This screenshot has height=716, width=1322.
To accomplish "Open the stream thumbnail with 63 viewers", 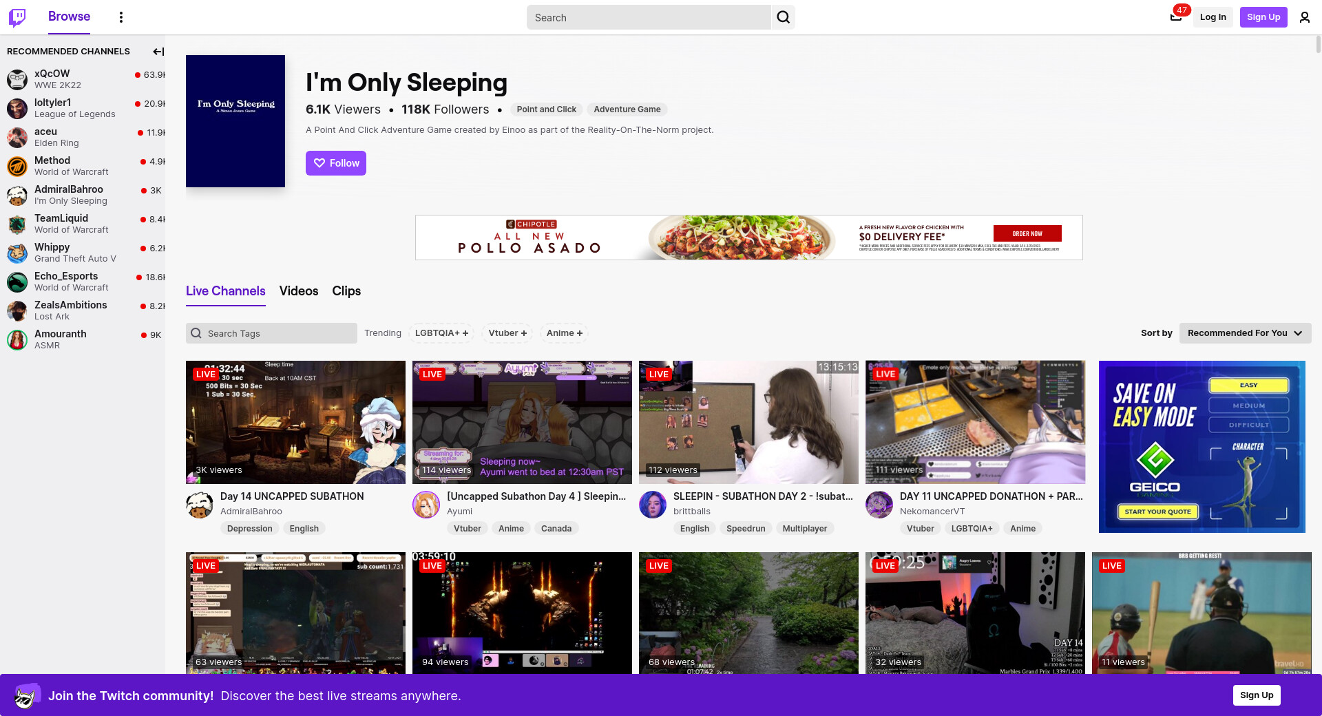I will coord(295,613).
